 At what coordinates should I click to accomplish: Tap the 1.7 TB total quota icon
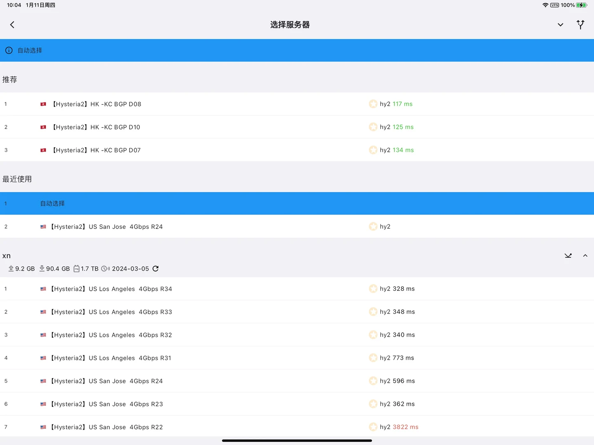(x=76, y=268)
